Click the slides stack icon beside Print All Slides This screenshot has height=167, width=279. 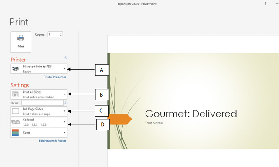[x=16, y=94]
